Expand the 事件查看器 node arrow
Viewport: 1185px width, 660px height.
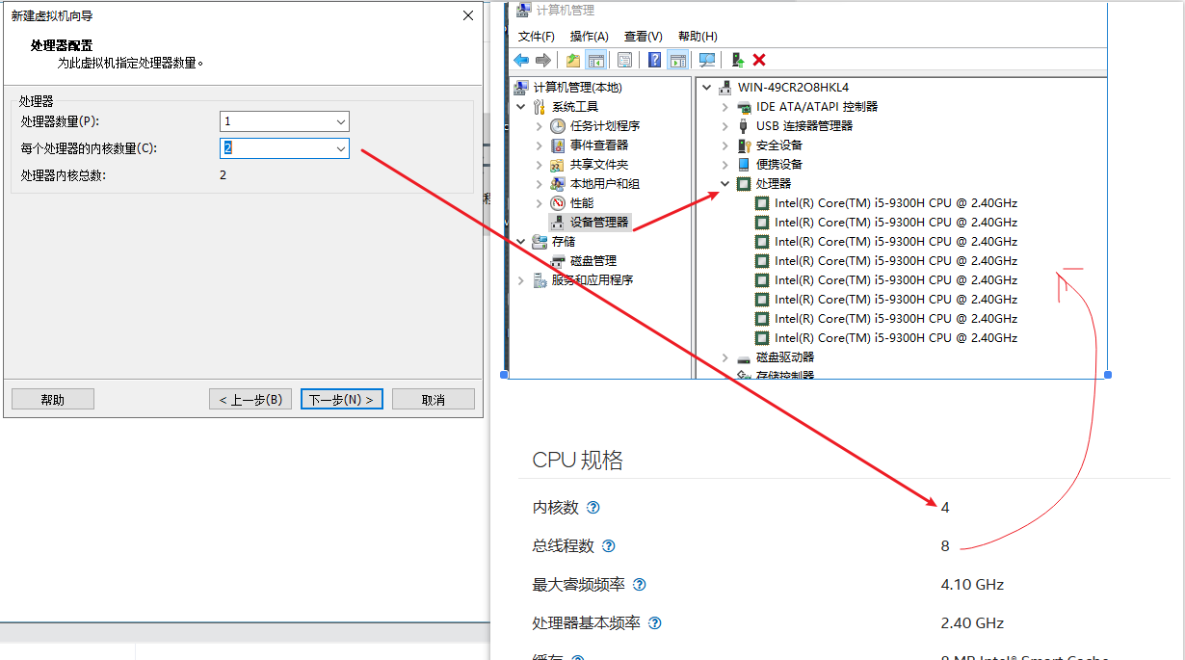pos(539,145)
